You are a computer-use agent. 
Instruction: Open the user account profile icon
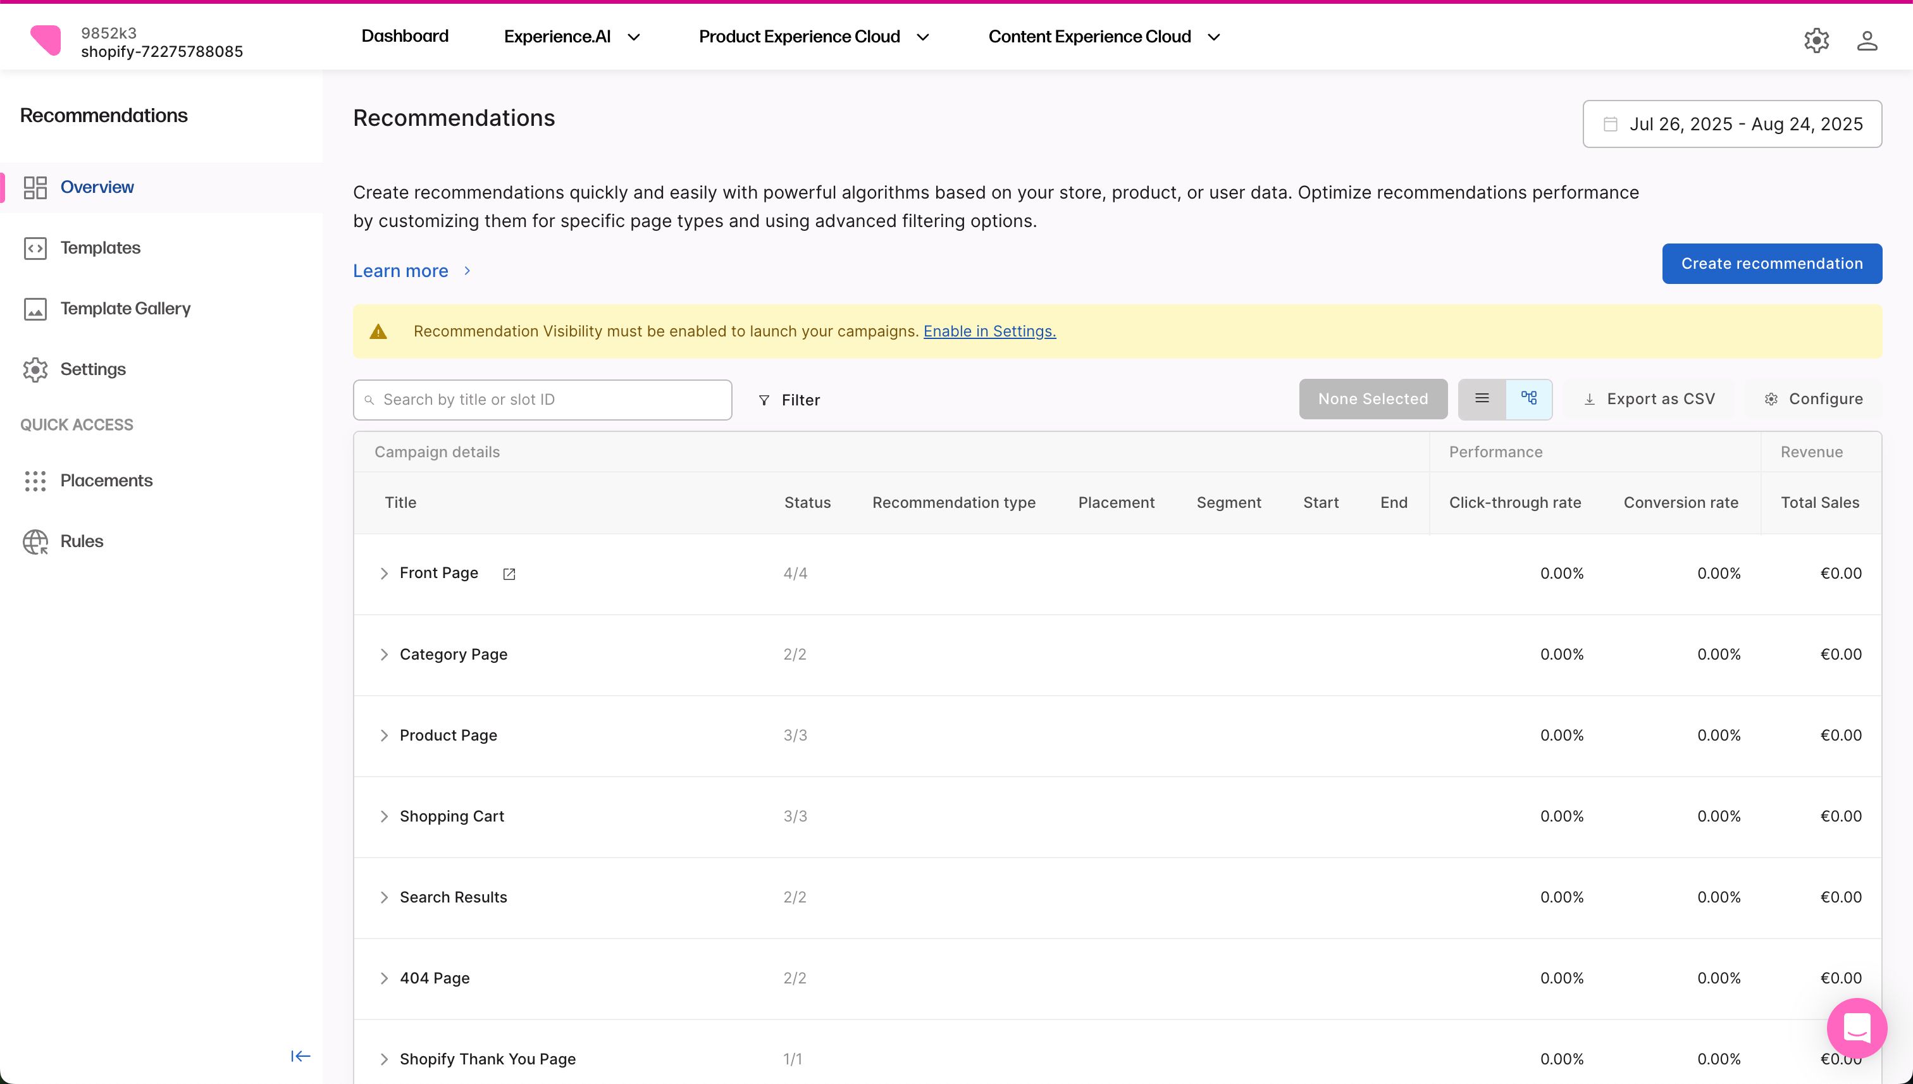coord(1867,40)
